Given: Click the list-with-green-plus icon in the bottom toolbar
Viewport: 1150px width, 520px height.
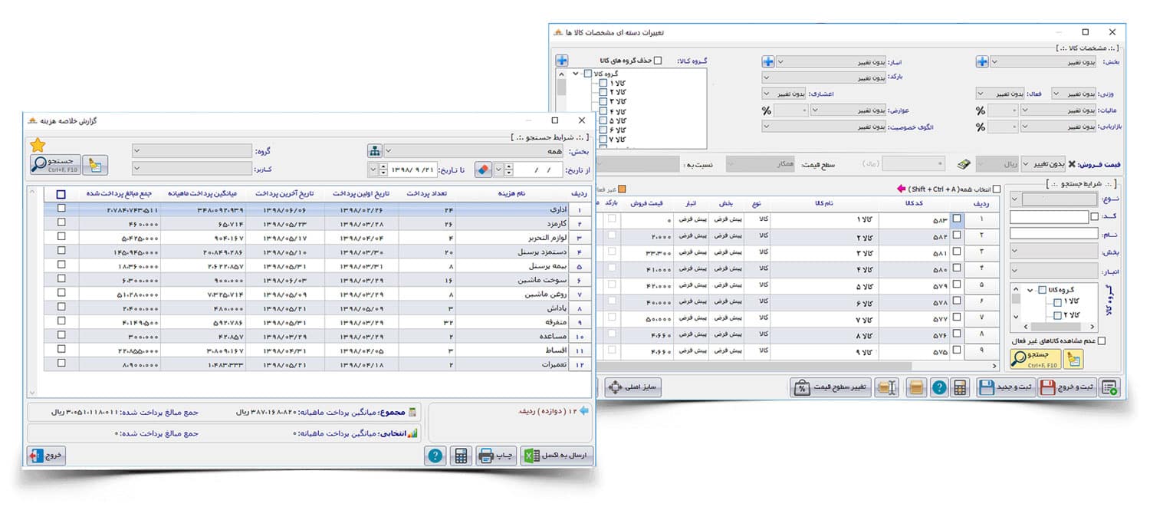Looking at the screenshot, I should (1109, 387).
